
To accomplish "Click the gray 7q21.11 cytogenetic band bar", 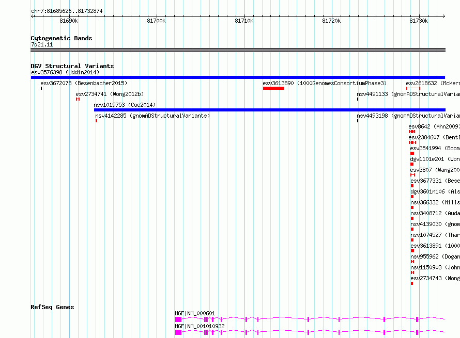I will [x=238, y=50].
